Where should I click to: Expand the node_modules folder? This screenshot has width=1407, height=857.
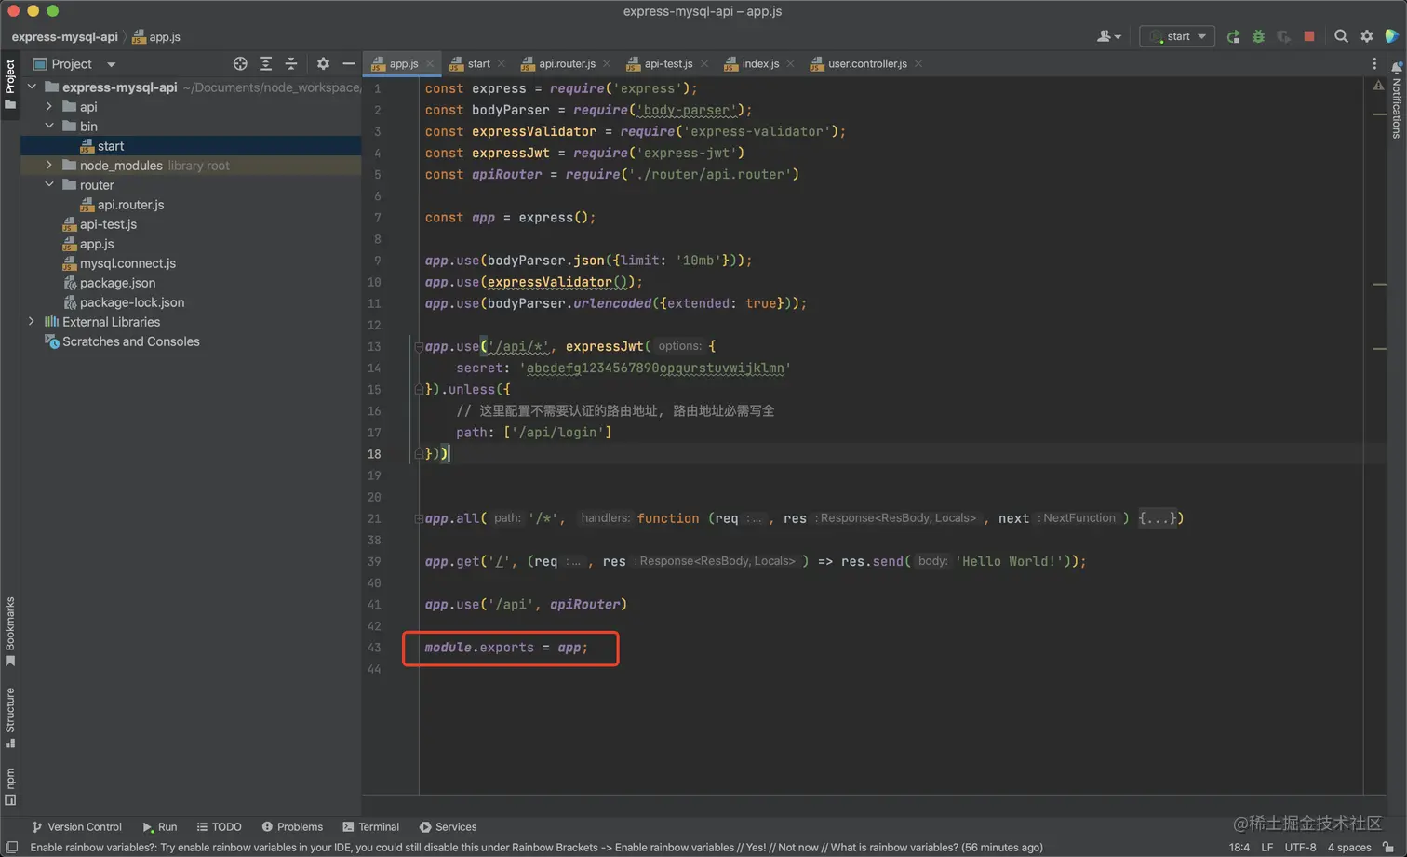[x=49, y=165]
